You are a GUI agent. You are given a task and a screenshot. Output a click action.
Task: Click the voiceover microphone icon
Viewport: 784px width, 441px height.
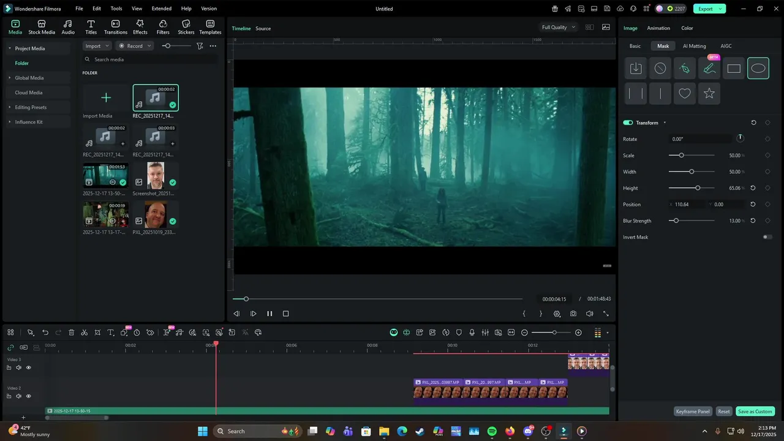[x=472, y=333]
